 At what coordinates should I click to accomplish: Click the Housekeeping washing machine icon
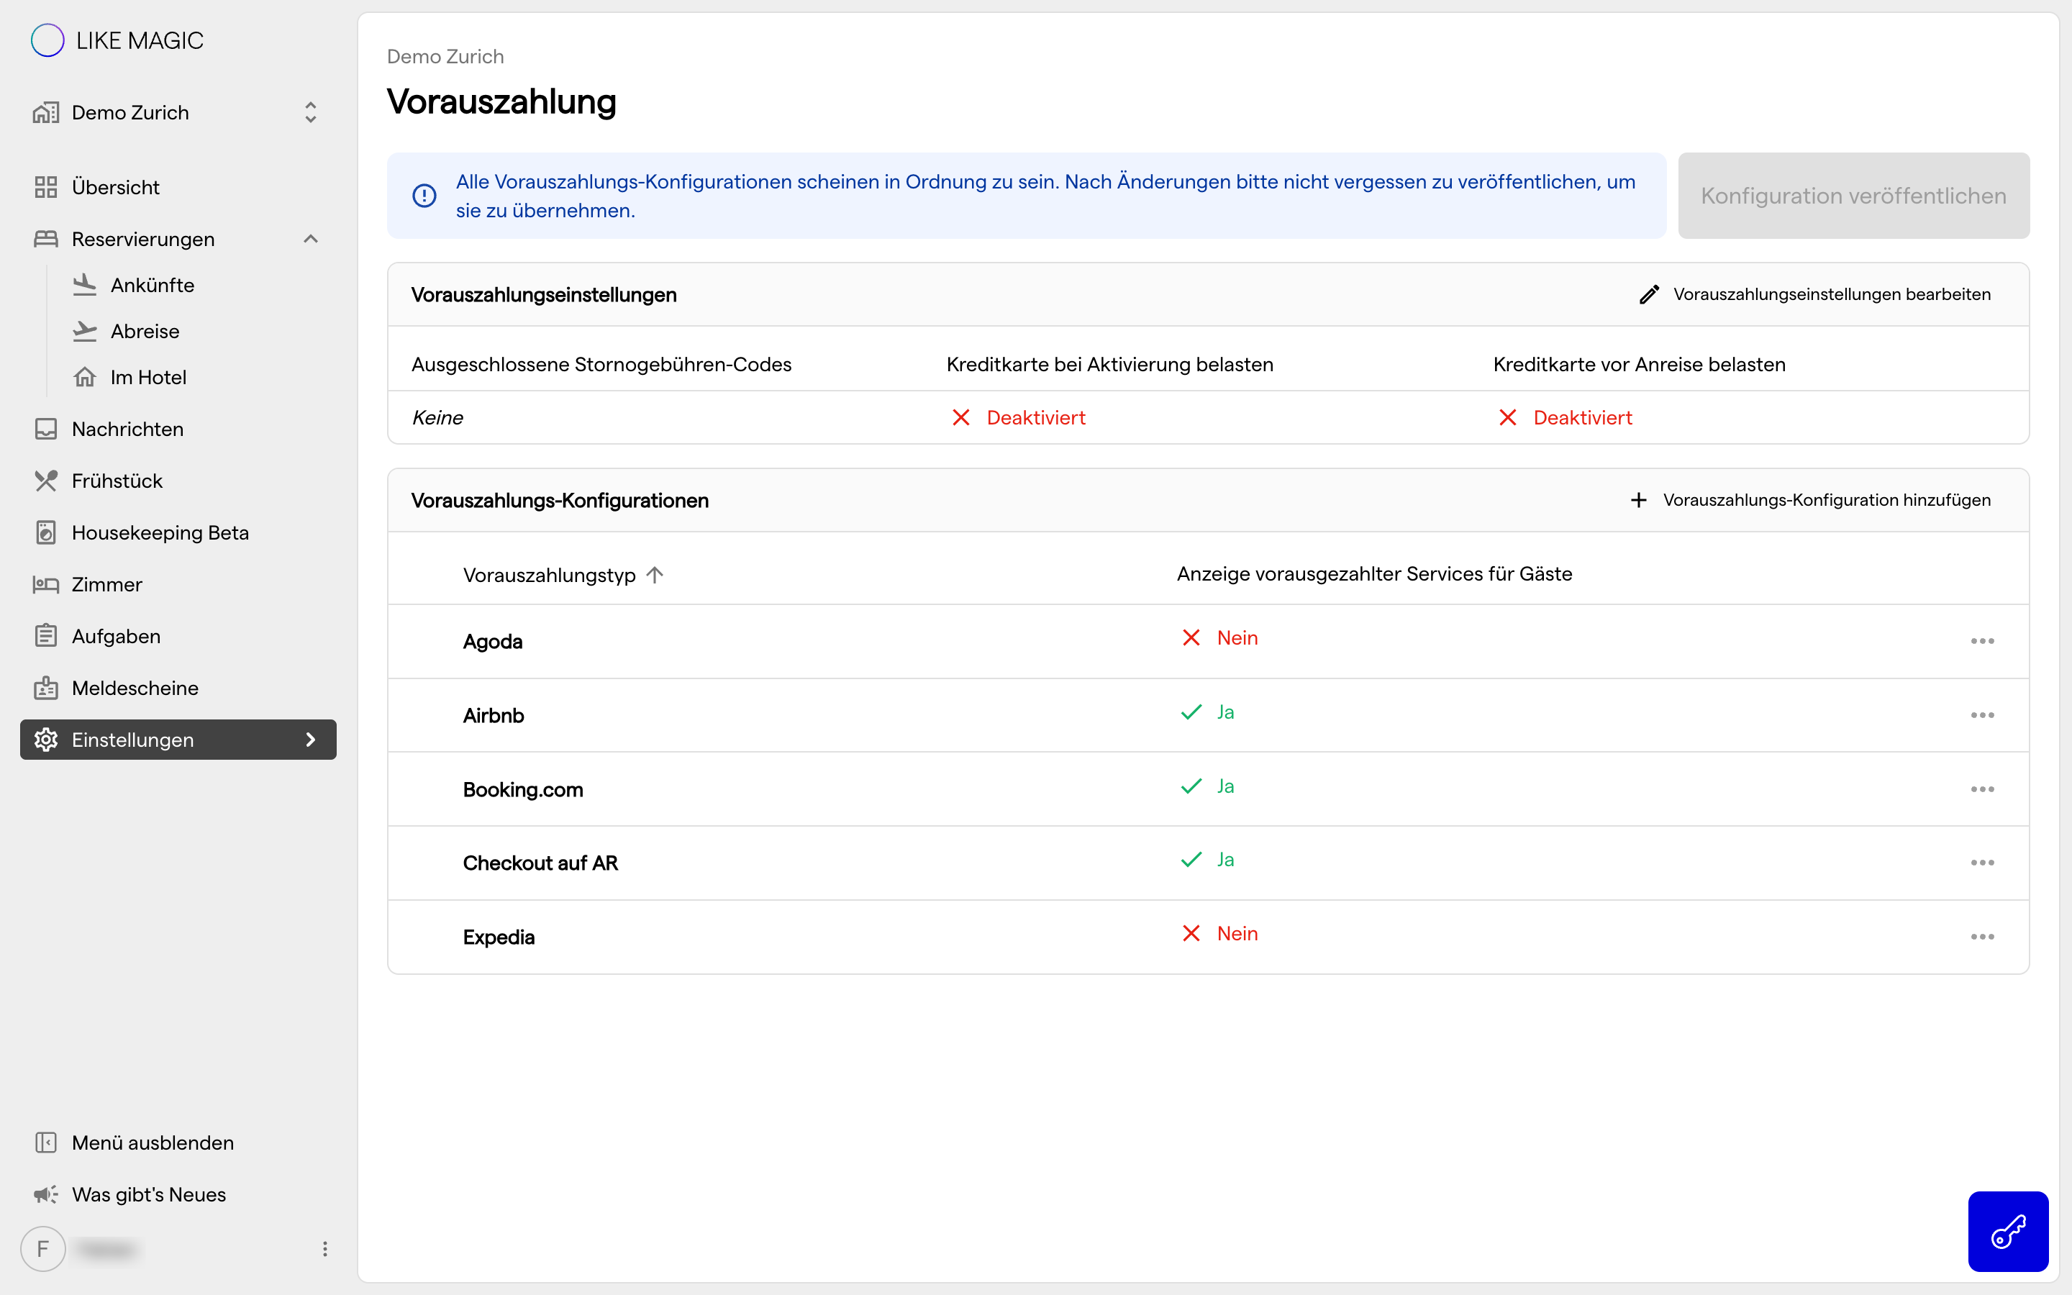[45, 532]
